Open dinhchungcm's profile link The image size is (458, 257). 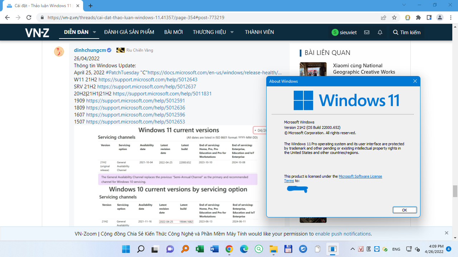point(90,50)
